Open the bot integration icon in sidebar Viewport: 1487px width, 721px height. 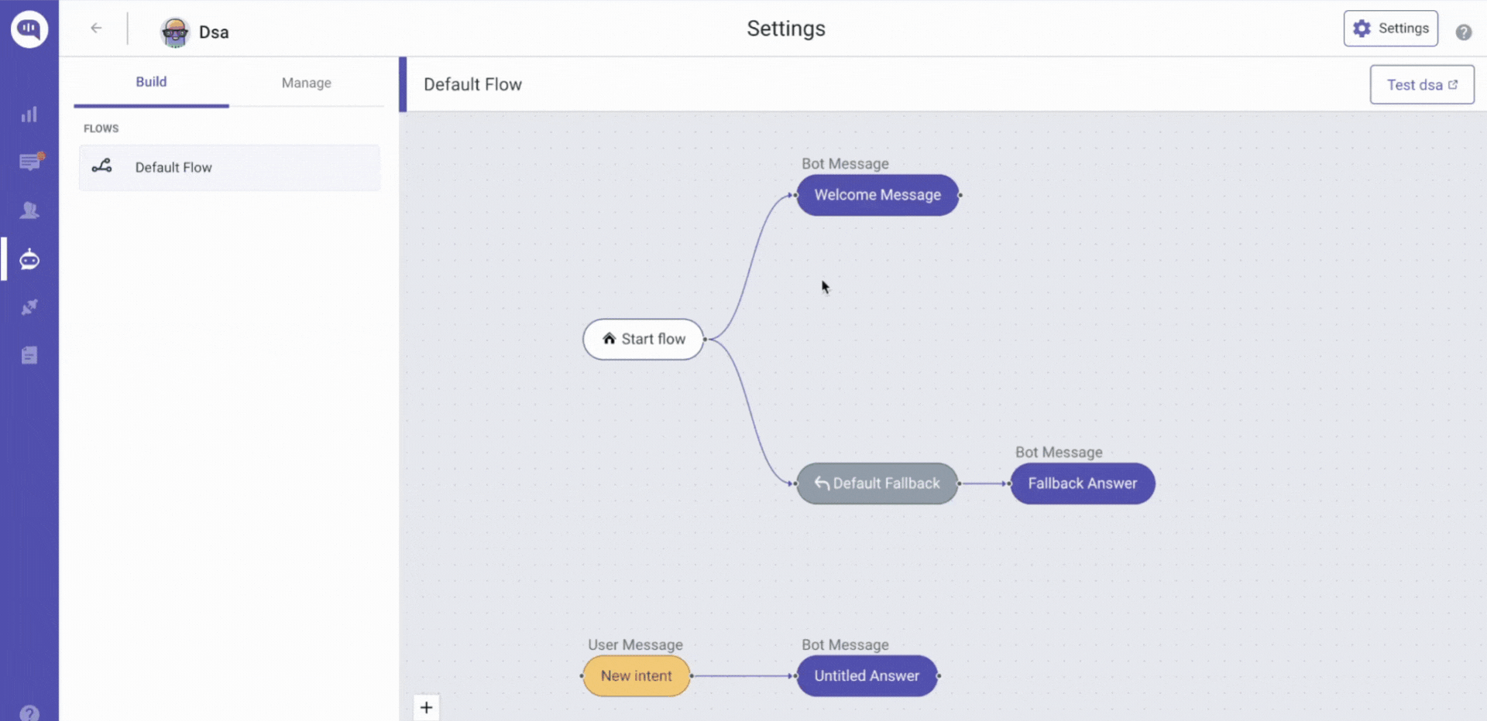tap(29, 259)
